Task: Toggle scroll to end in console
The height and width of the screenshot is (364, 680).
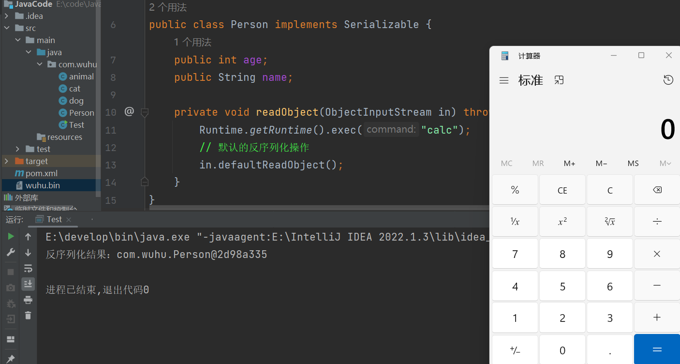Action: point(28,284)
